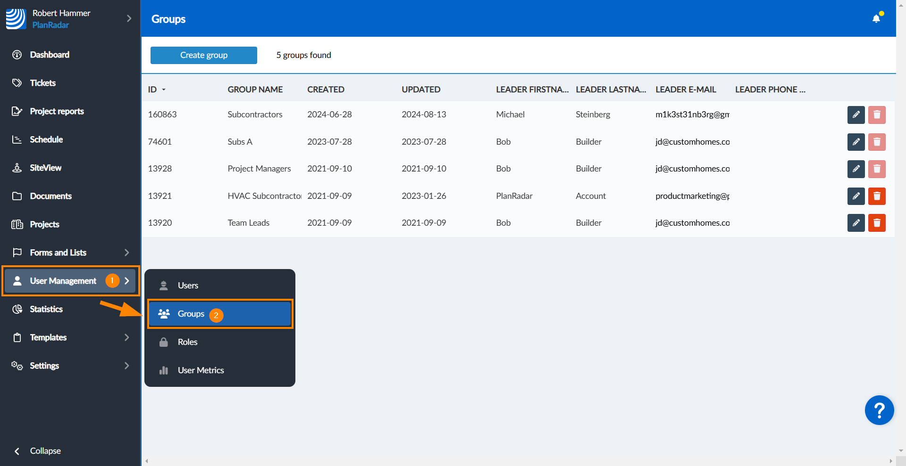Click the Forms and Lists flag icon
906x466 pixels.
tap(17, 253)
